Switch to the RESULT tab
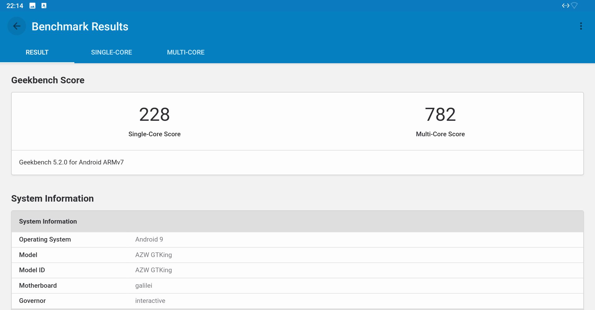 point(37,52)
